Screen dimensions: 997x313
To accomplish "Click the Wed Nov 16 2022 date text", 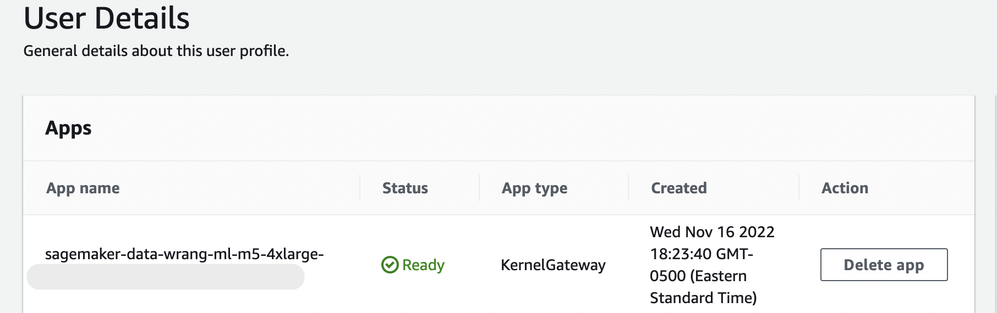I will coord(712,232).
